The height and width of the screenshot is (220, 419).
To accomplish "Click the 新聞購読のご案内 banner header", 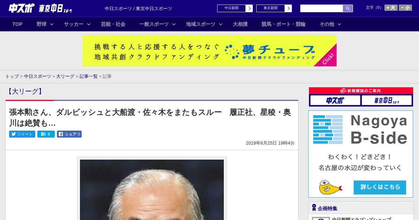I will click(361, 90).
